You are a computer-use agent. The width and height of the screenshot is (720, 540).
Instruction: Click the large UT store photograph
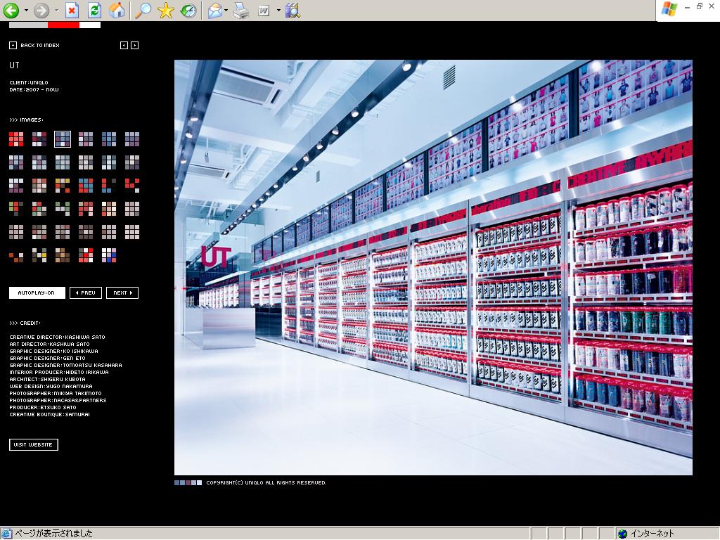click(x=433, y=267)
